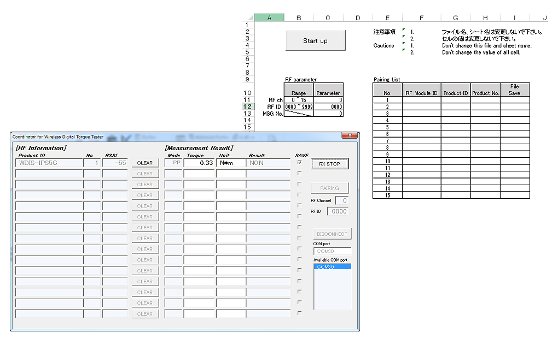Click the COM port text field in the dialog
The height and width of the screenshot is (344, 558).
tap(332, 251)
